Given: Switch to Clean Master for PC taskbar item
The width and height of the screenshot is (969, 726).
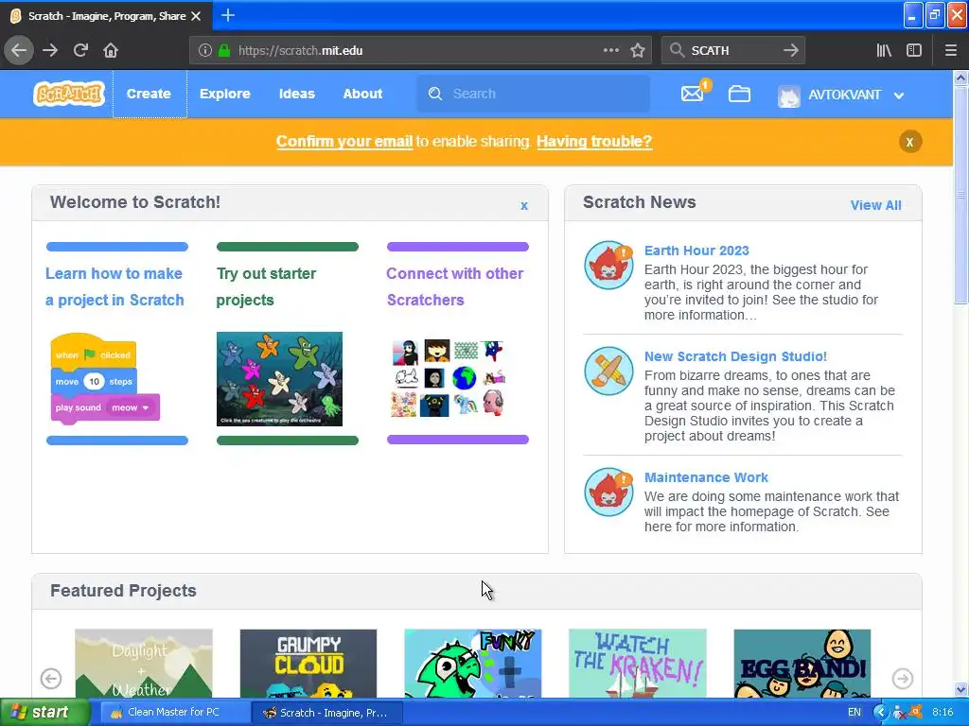Looking at the screenshot, I should (x=174, y=713).
